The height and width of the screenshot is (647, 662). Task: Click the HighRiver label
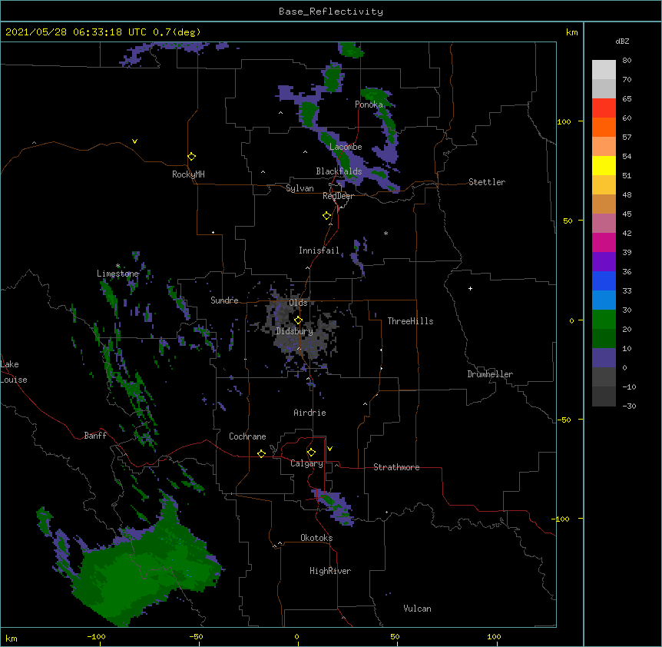(x=330, y=571)
